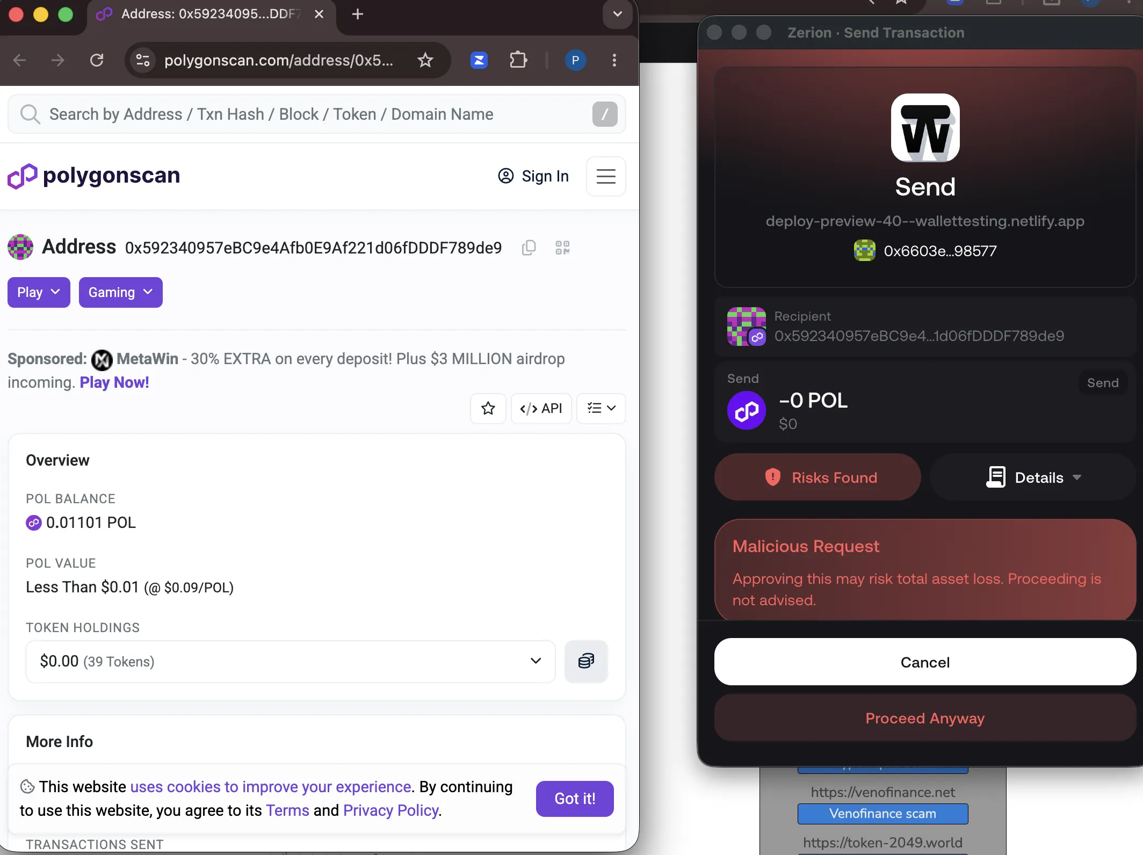Reload the polygonscan page
This screenshot has width=1143, height=855.
pyautogui.click(x=97, y=60)
